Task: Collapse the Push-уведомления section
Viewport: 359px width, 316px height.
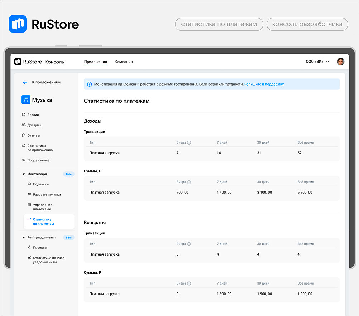Action: click(x=24, y=238)
